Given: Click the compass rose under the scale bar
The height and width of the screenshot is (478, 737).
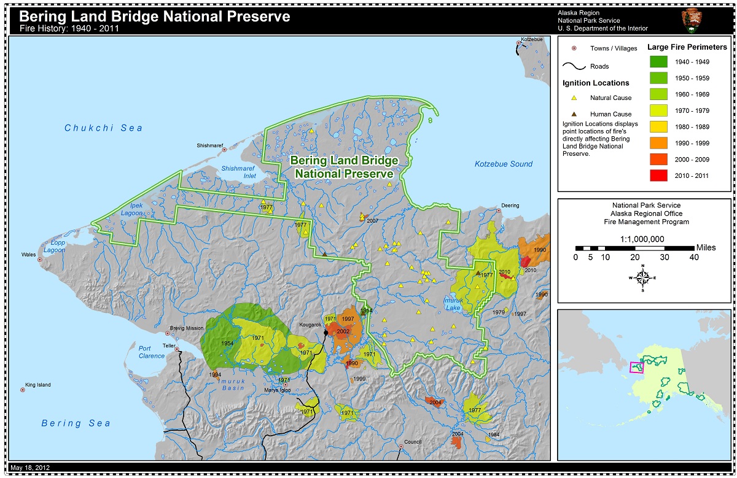Looking at the screenshot, I should [x=642, y=277].
